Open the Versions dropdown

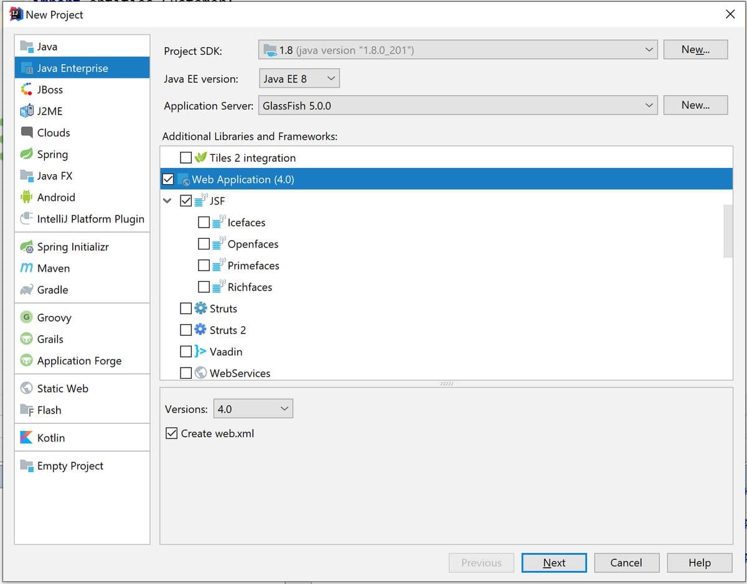click(x=253, y=409)
